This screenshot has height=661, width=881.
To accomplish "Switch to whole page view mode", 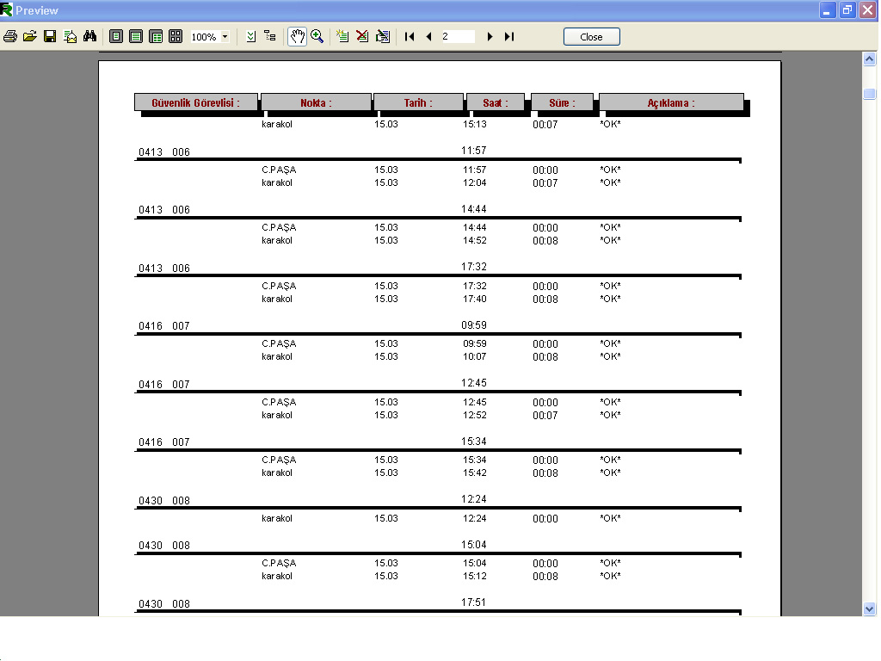I will click(x=116, y=36).
